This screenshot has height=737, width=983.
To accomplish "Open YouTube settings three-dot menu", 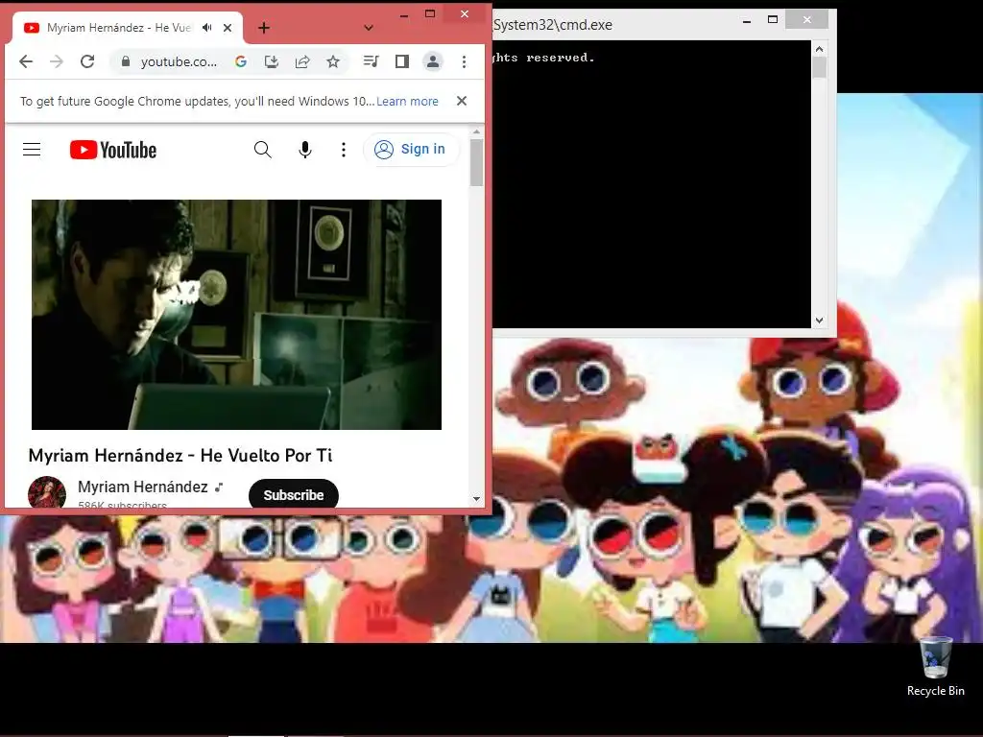I will (x=343, y=149).
